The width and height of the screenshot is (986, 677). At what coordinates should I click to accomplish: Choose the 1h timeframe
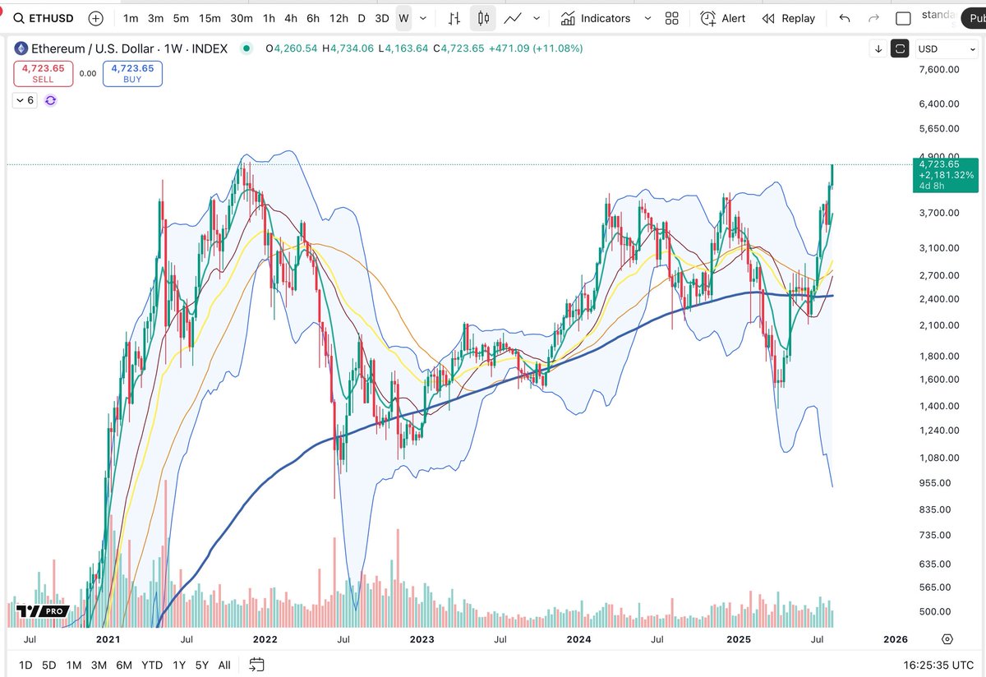[269, 18]
